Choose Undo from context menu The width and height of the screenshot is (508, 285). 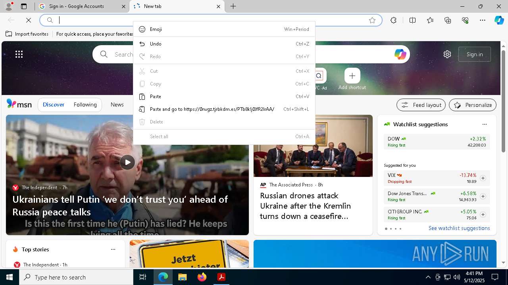[224, 44]
